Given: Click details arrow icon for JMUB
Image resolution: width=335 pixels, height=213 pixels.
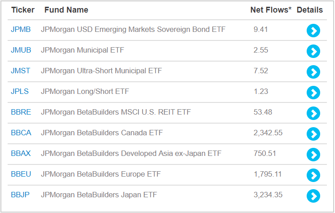Looking at the screenshot, I should coord(313,51).
